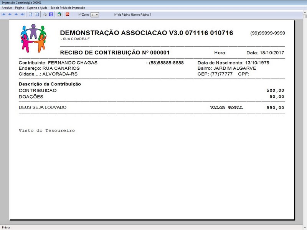Click the 50,00 donation amount
Viewport: 307px width, 230px height.
pos(277,97)
